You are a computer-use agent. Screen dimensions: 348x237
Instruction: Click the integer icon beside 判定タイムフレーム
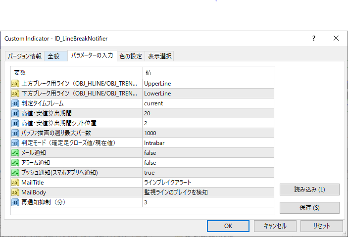[15, 103]
